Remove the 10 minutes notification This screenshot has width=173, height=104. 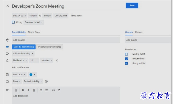point(57,60)
